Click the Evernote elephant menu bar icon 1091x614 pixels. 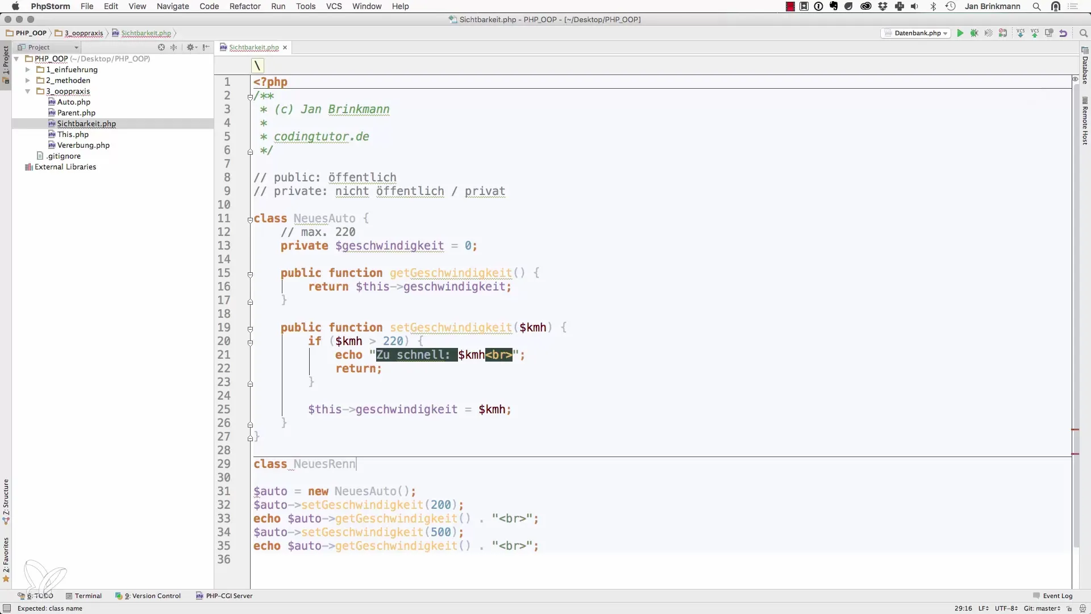834,6
